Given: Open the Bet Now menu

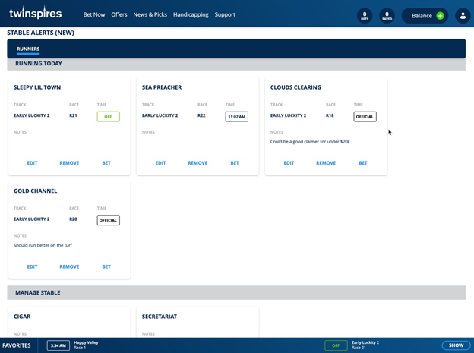Looking at the screenshot, I should (x=94, y=14).
